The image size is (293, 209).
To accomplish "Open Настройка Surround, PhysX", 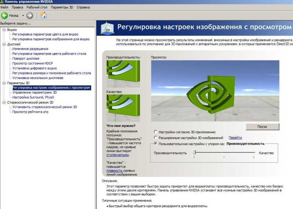I will pyautogui.click(x=33, y=97).
